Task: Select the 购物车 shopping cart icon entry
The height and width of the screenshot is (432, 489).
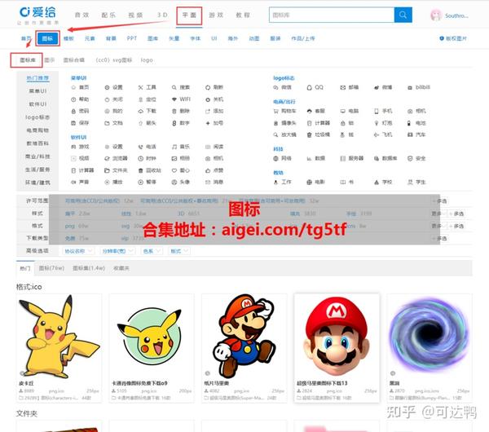Action: 285,111
